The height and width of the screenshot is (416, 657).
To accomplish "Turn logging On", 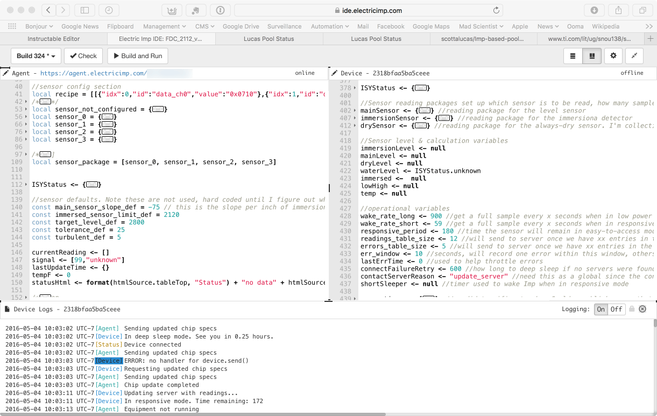I will coord(601,309).
